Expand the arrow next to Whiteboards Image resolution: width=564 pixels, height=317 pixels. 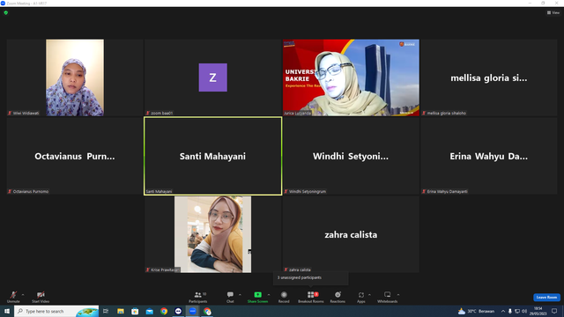(398, 295)
